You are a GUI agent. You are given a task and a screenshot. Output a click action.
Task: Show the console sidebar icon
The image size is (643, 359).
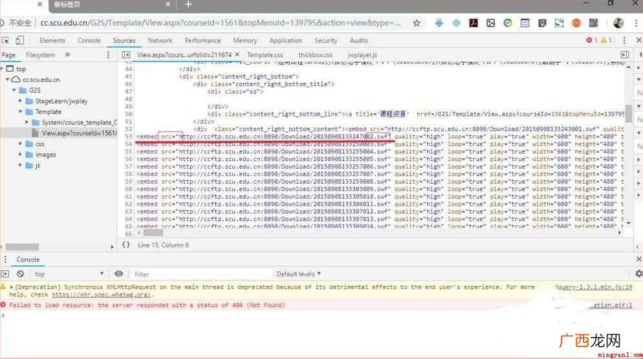[5, 274]
